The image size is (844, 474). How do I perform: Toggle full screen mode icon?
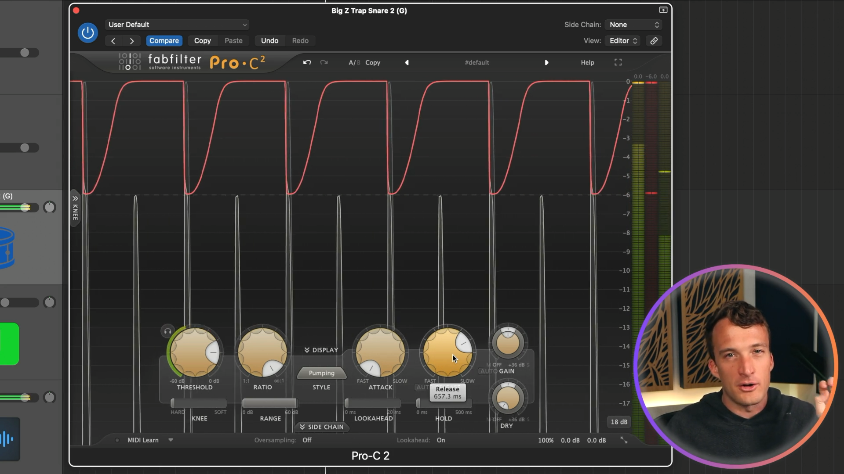pos(618,62)
